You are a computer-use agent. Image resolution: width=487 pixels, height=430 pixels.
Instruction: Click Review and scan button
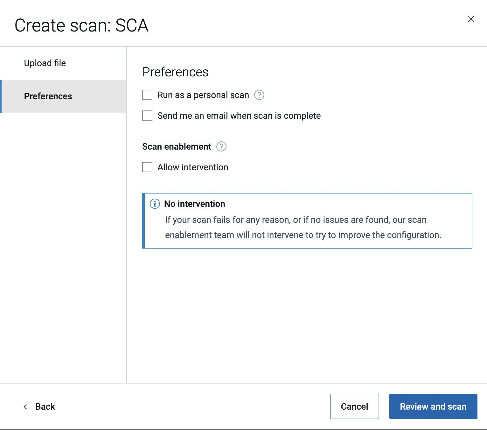(433, 406)
